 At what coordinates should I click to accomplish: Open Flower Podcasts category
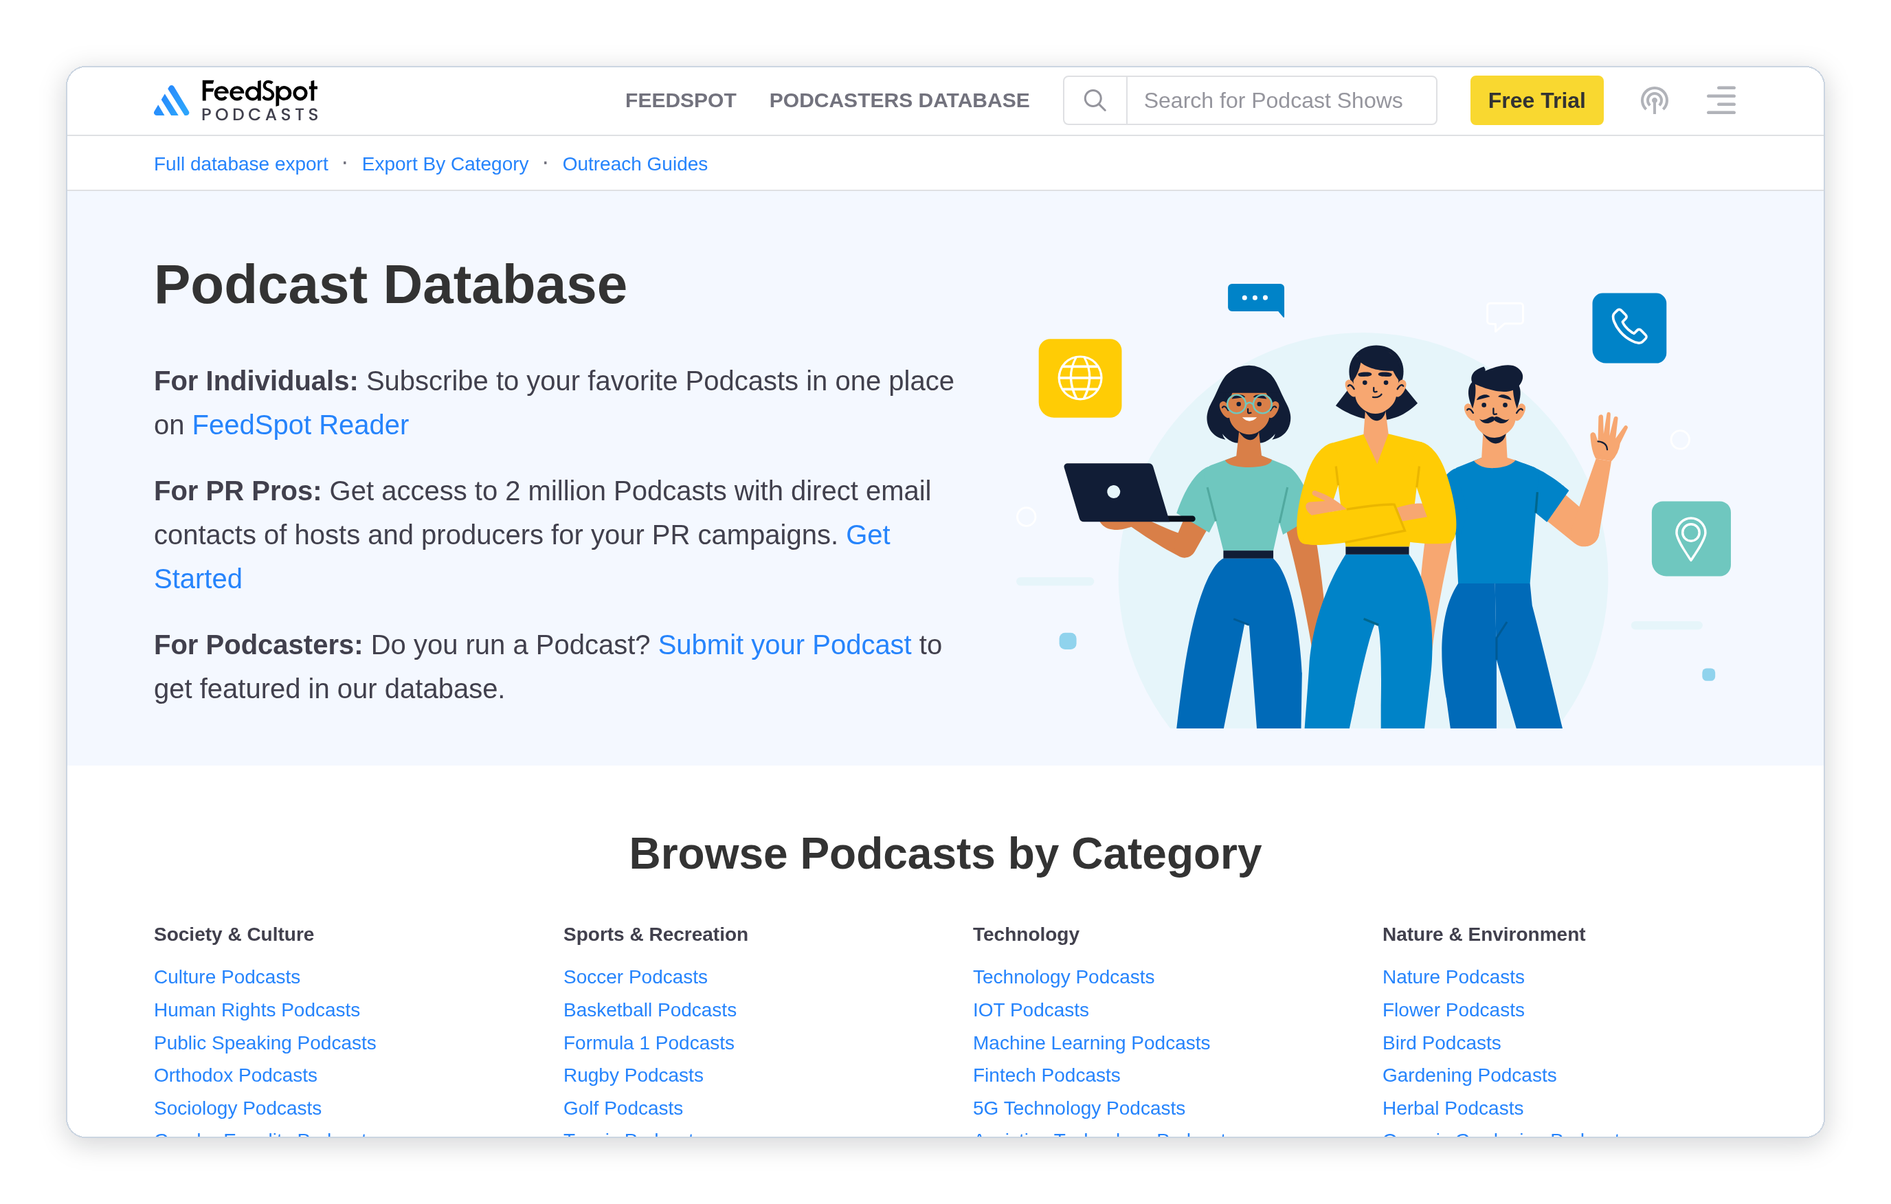click(1453, 1010)
